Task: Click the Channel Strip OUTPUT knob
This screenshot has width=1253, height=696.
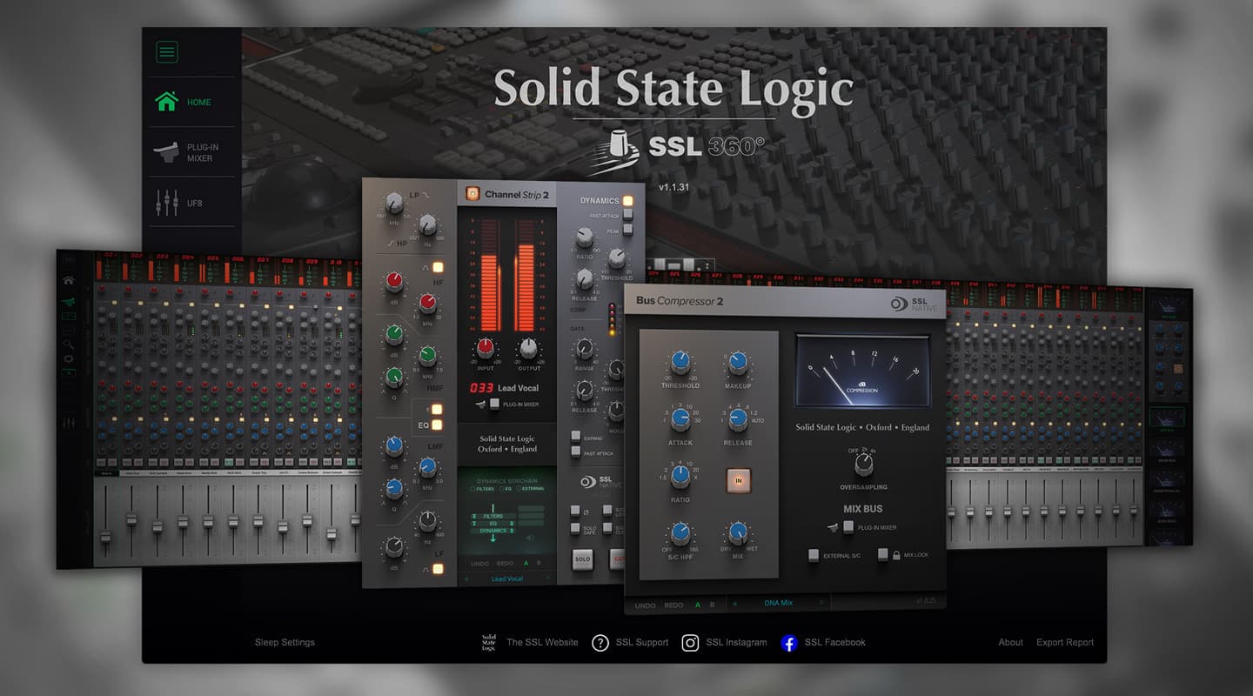Action: [x=528, y=350]
